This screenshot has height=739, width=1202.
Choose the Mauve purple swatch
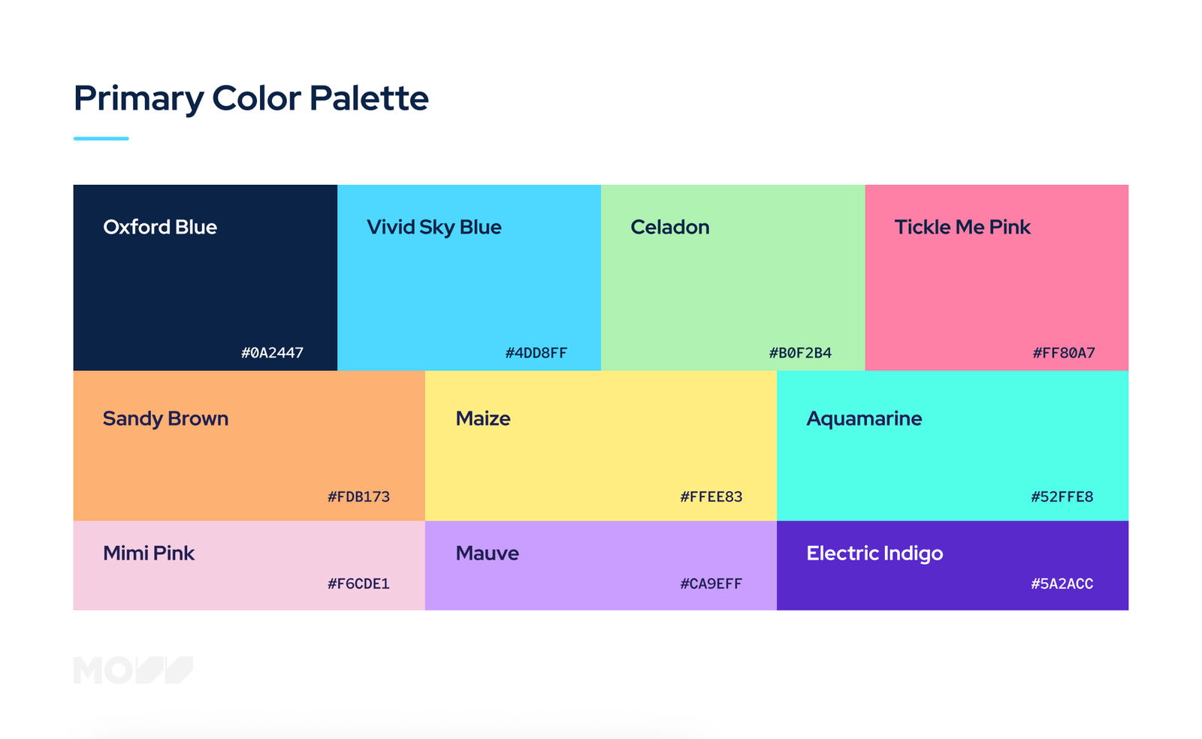(x=601, y=565)
